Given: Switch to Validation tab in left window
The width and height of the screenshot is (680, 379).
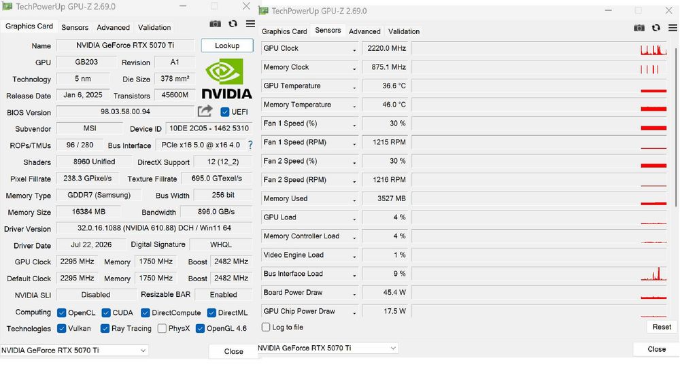Looking at the screenshot, I should (154, 27).
